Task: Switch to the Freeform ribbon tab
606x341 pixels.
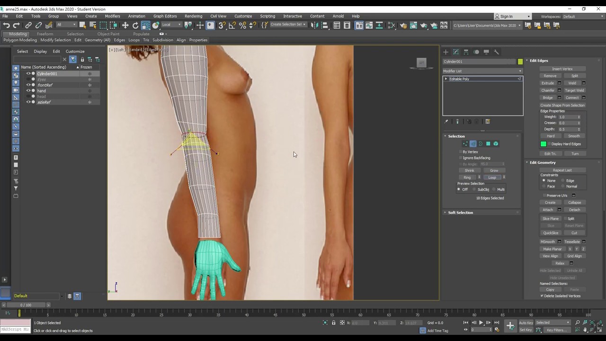Action: pos(45,34)
